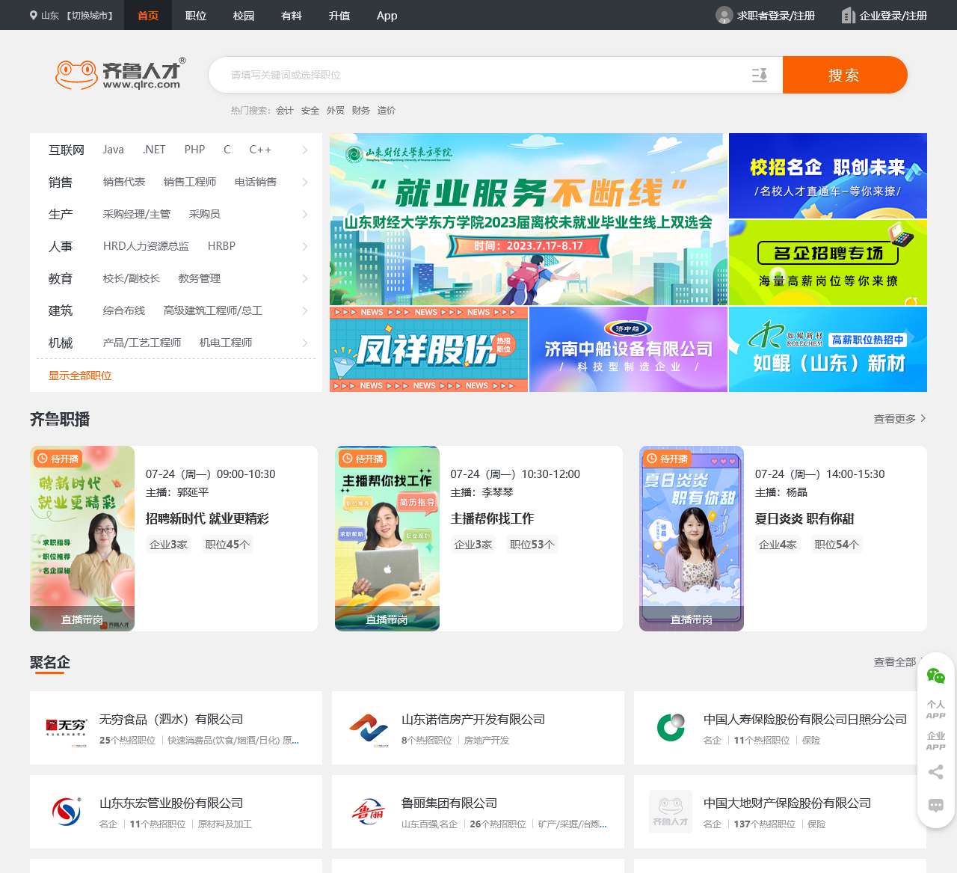Click the 中国人寿 green logo
Viewport: 957px width, 873px height.
[671, 728]
